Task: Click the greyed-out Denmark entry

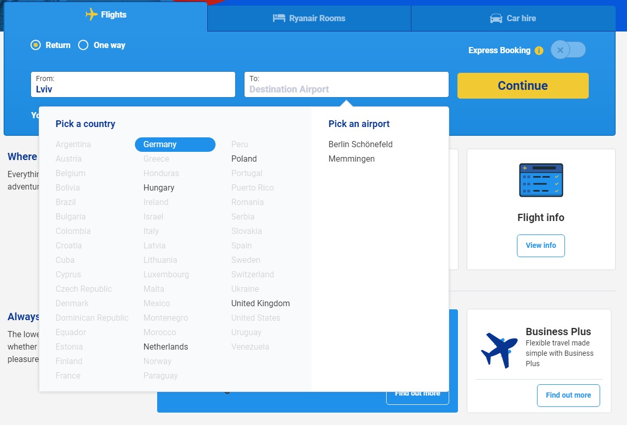Action: pyautogui.click(x=72, y=304)
